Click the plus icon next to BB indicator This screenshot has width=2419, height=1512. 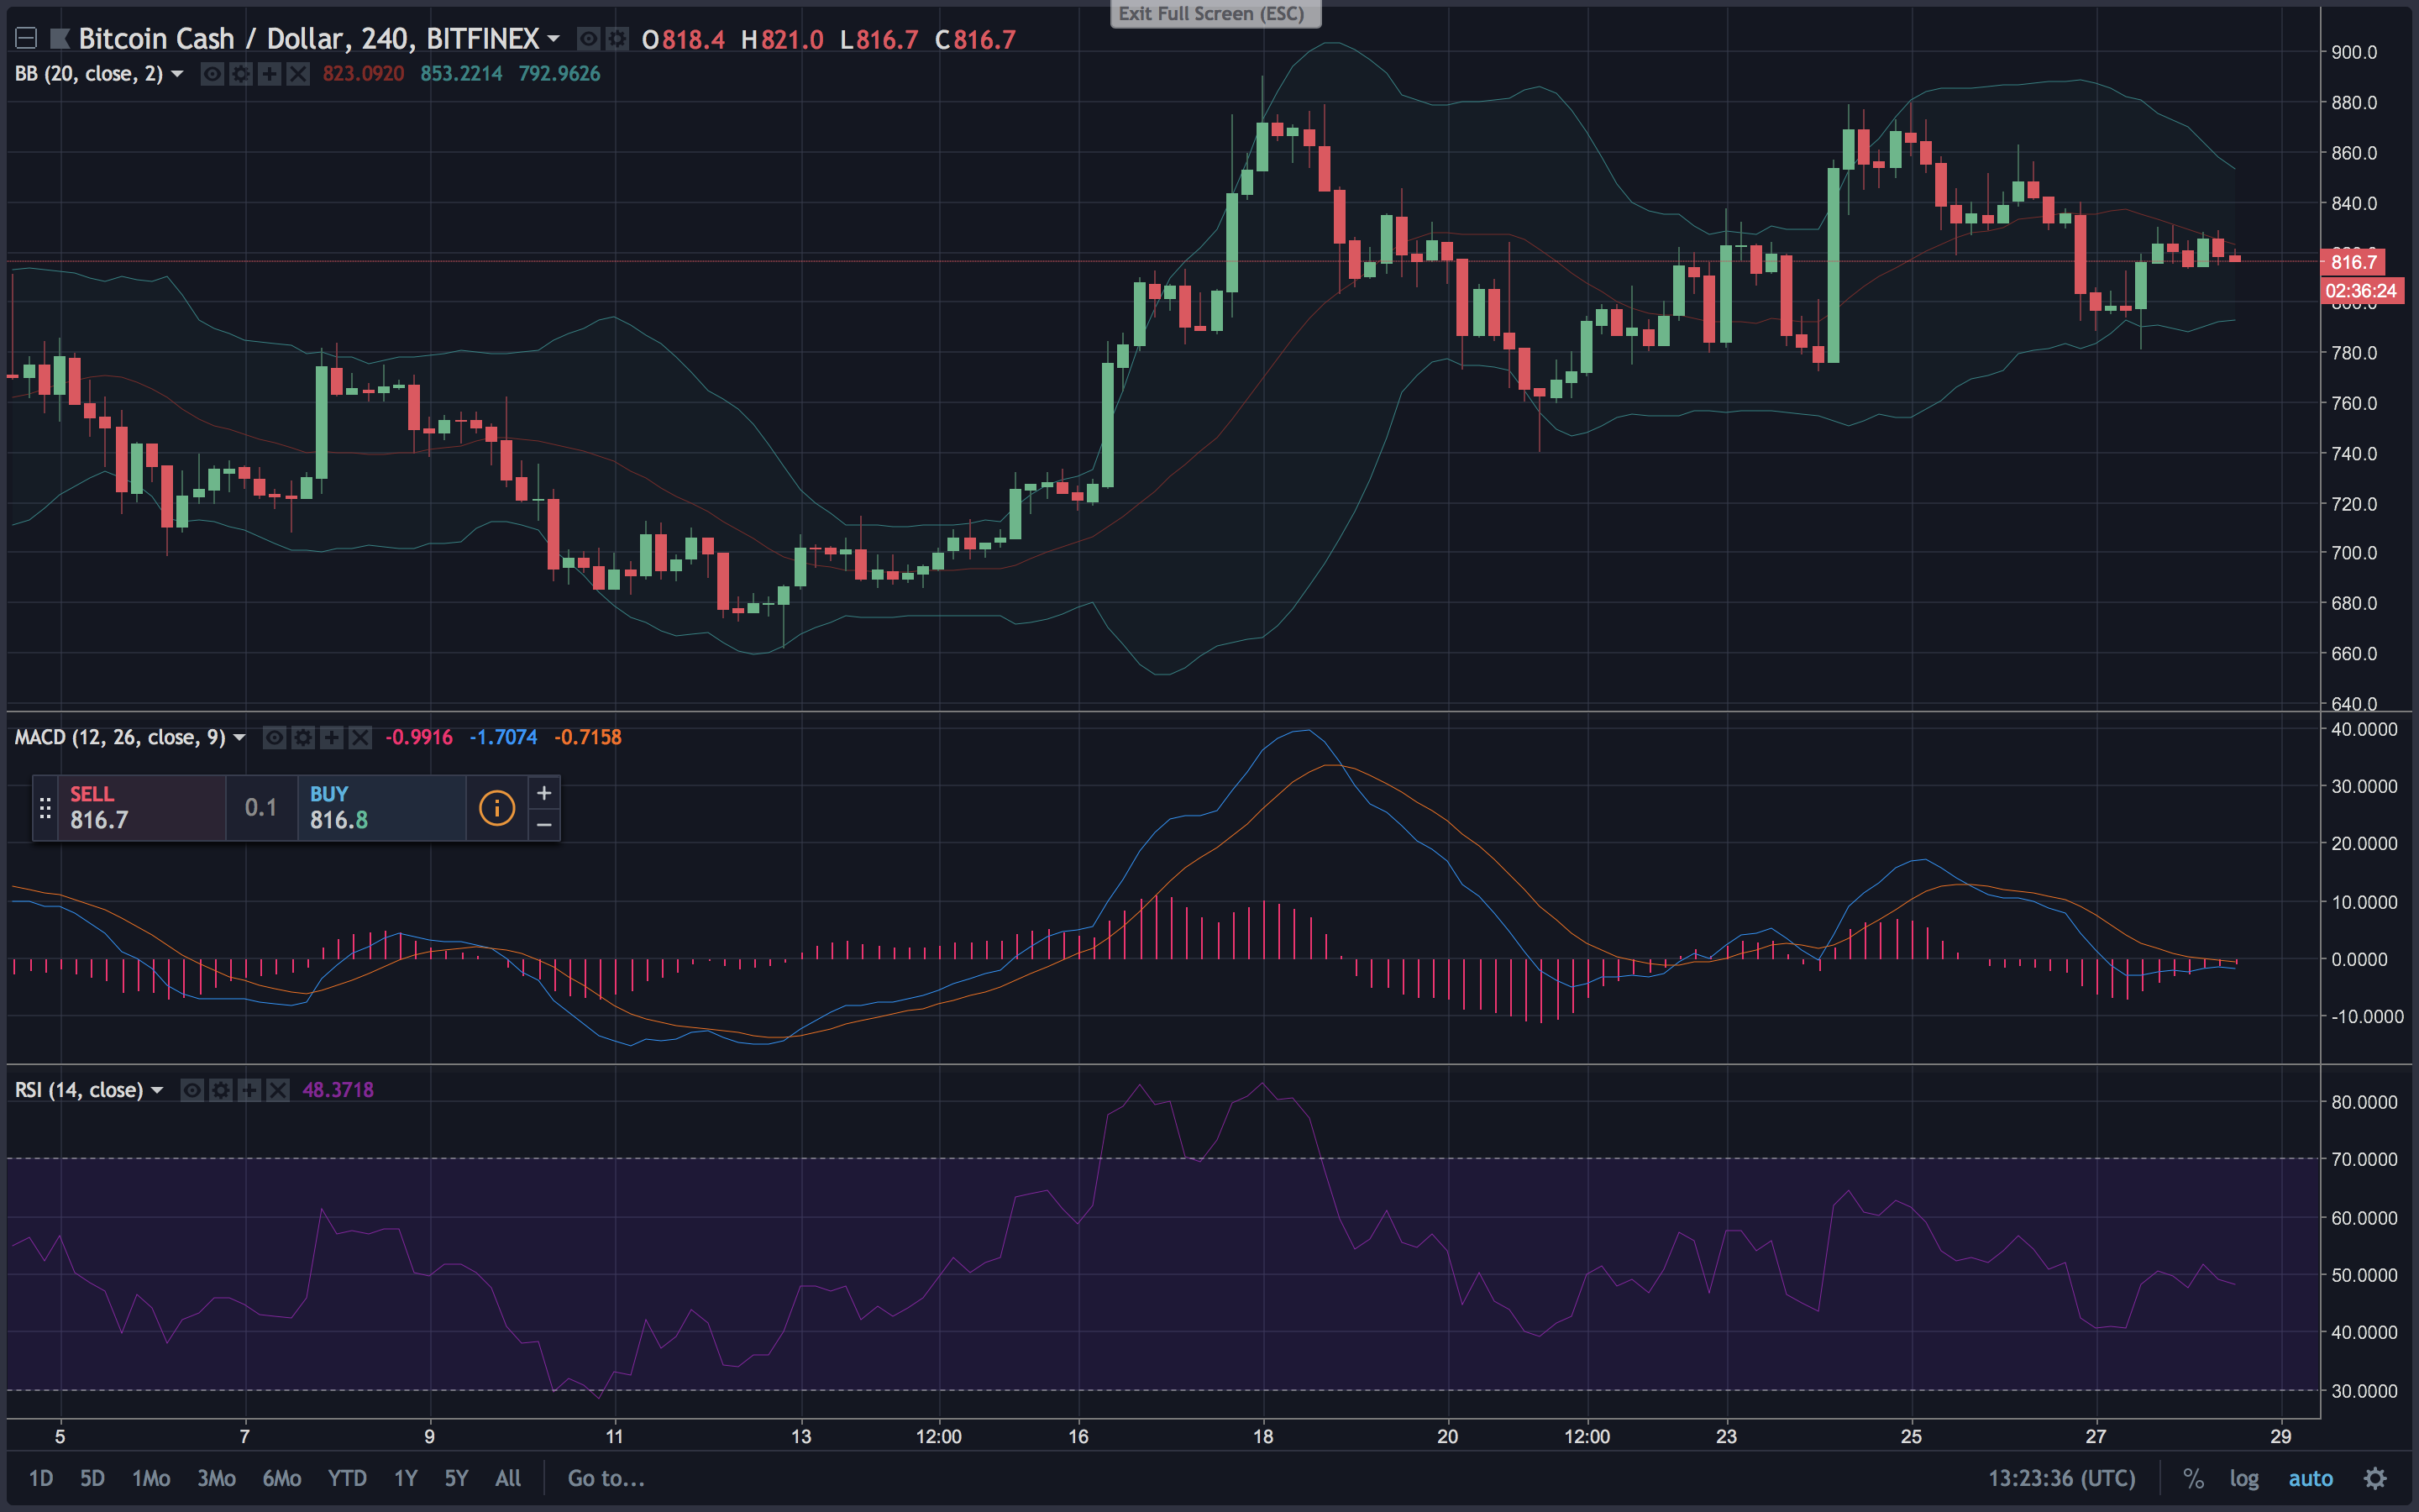[269, 74]
